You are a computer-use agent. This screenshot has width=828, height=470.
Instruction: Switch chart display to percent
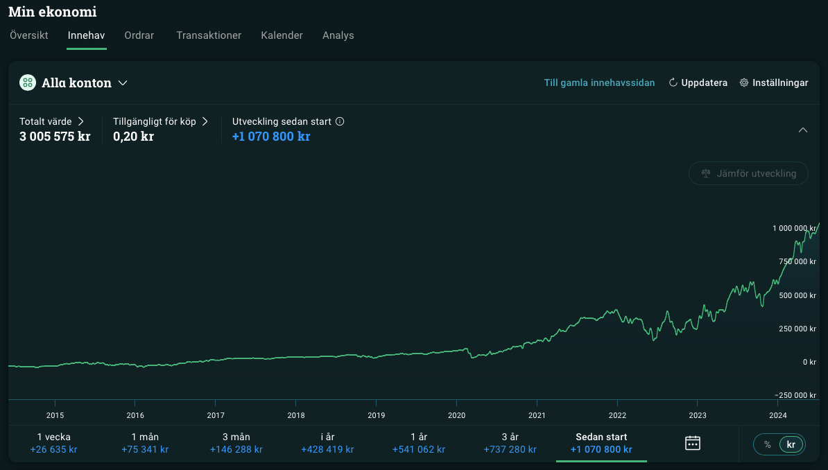[767, 444]
